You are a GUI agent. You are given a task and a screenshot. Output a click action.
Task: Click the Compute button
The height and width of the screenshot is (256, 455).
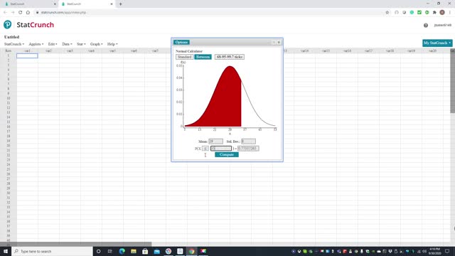pyautogui.click(x=227, y=155)
